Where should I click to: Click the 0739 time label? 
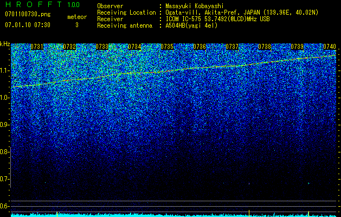(x=297, y=47)
